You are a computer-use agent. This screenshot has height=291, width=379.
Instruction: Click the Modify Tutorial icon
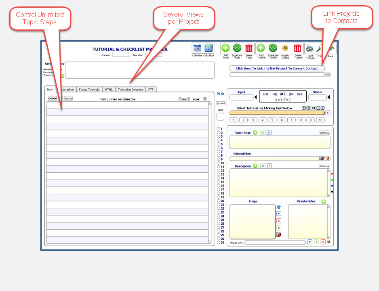click(x=285, y=48)
